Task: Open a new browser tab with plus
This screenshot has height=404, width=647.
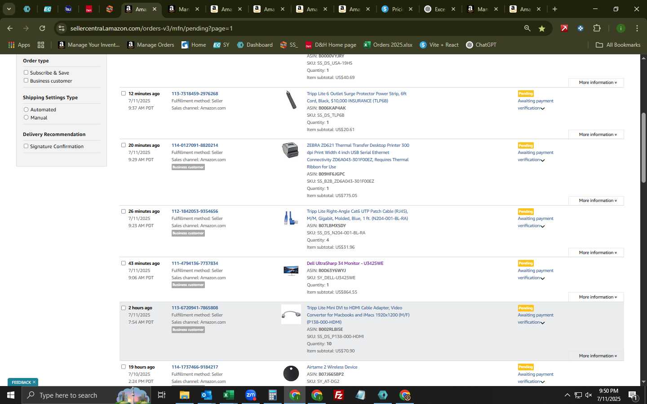Action: [554, 9]
